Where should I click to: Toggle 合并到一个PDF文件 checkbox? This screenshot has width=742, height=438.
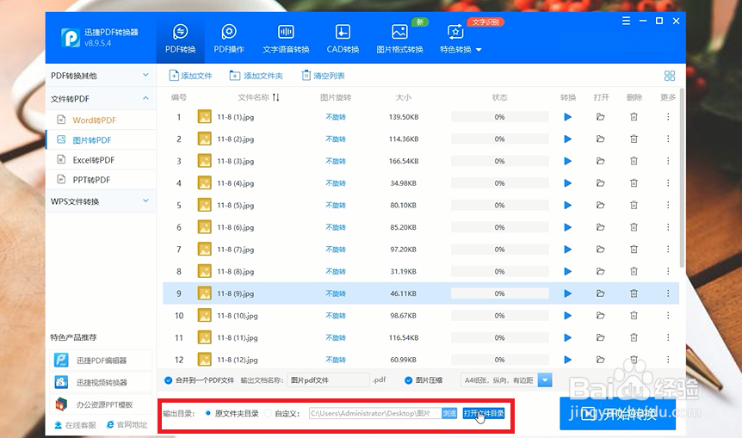tap(168, 380)
